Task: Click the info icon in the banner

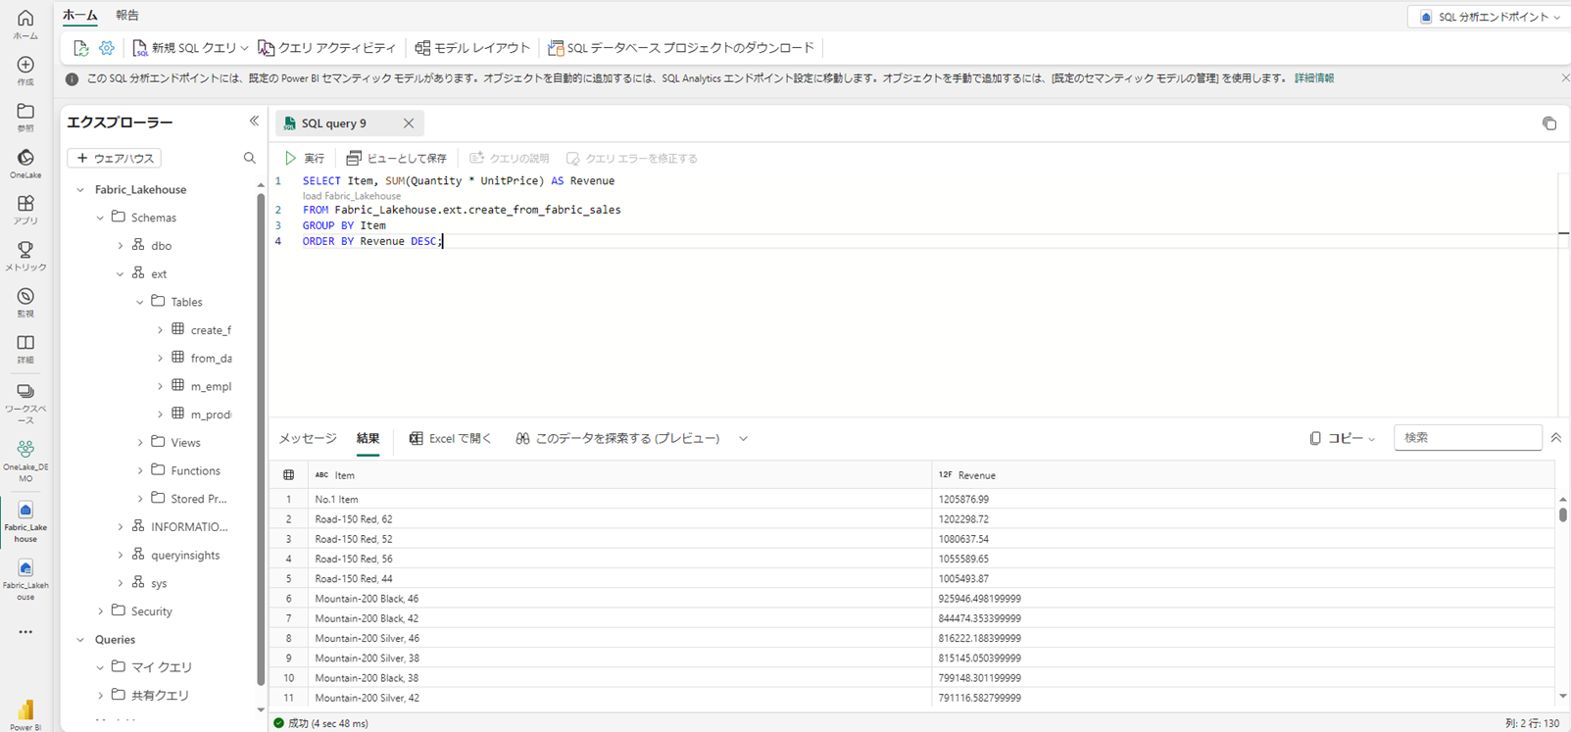Action: pos(72,79)
